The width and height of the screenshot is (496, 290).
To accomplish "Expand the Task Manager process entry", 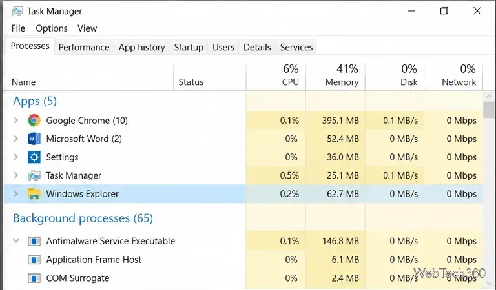I will [x=15, y=175].
